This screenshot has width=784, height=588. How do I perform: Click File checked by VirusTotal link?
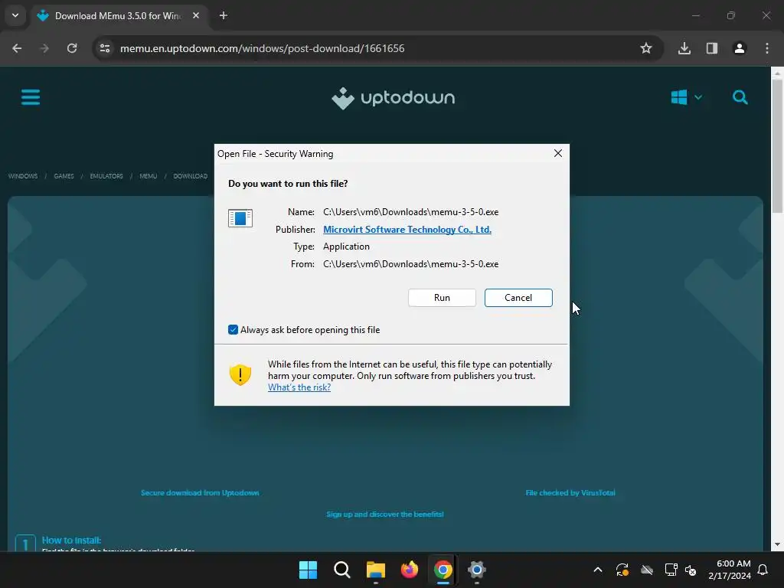(570, 492)
